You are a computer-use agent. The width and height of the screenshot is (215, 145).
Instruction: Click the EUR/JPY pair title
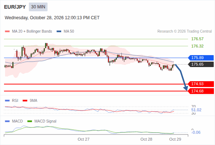[15, 7]
